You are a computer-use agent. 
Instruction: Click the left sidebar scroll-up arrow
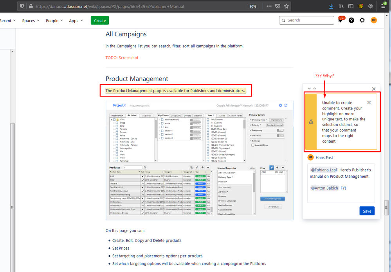coord(13,52)
